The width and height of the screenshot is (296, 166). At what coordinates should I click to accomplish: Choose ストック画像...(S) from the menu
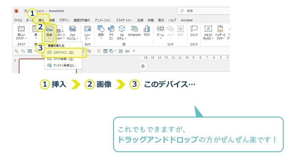point(63,59)
